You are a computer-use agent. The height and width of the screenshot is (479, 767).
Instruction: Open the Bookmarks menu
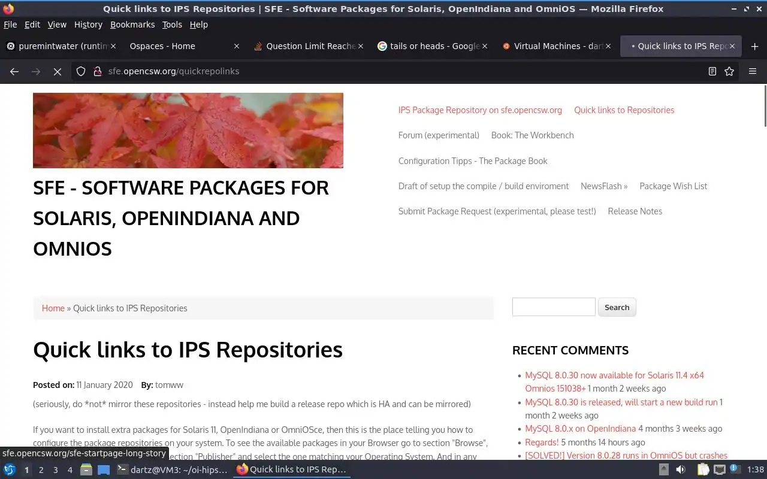[x=132, y=25]
